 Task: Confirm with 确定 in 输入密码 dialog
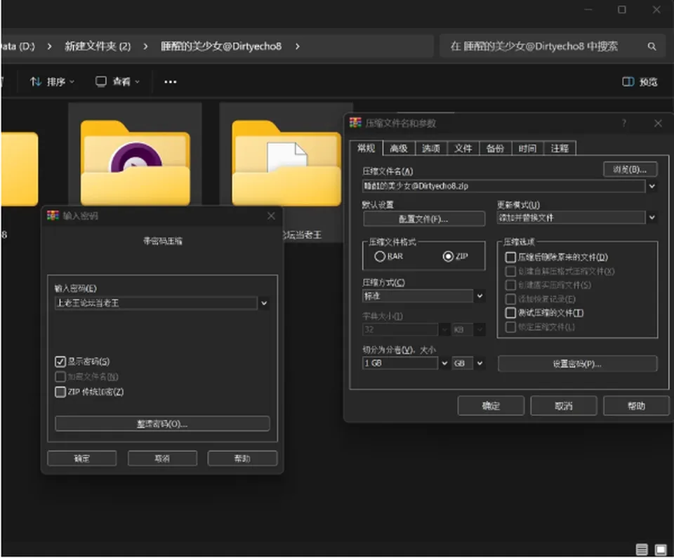(81, 458)
